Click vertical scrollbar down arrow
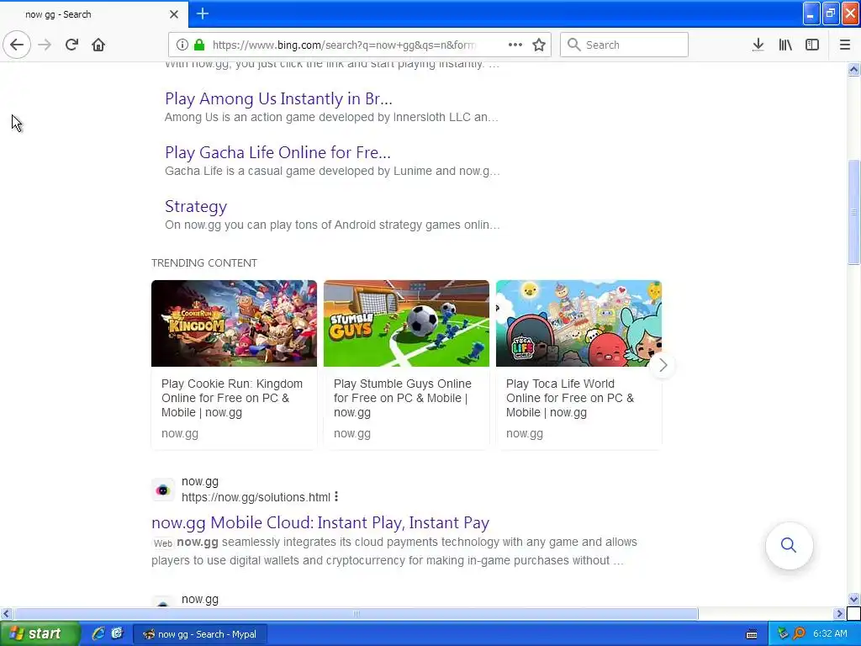 click(853, 599)
